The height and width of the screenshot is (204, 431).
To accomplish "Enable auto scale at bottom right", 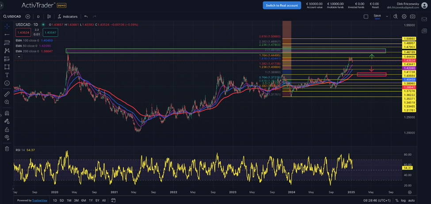I will 412,200.
